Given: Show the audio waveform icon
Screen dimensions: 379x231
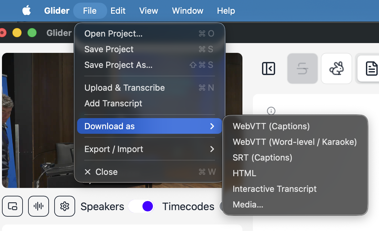Looking at the screenshot, I should [x=39, y=207].
